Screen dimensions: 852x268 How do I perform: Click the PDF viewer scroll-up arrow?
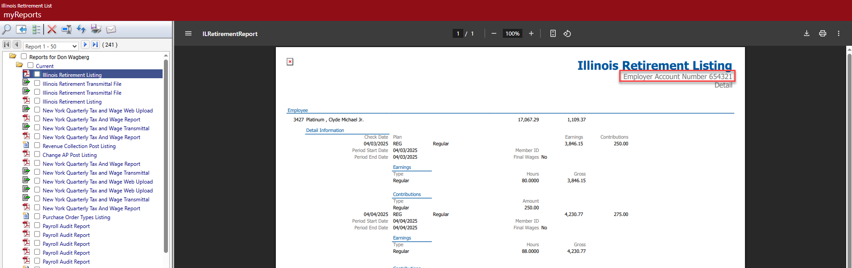pos(849,50)
